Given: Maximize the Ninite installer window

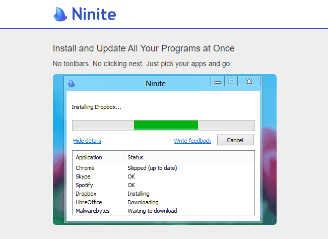Looking at the screenshot, I should 231,81.
